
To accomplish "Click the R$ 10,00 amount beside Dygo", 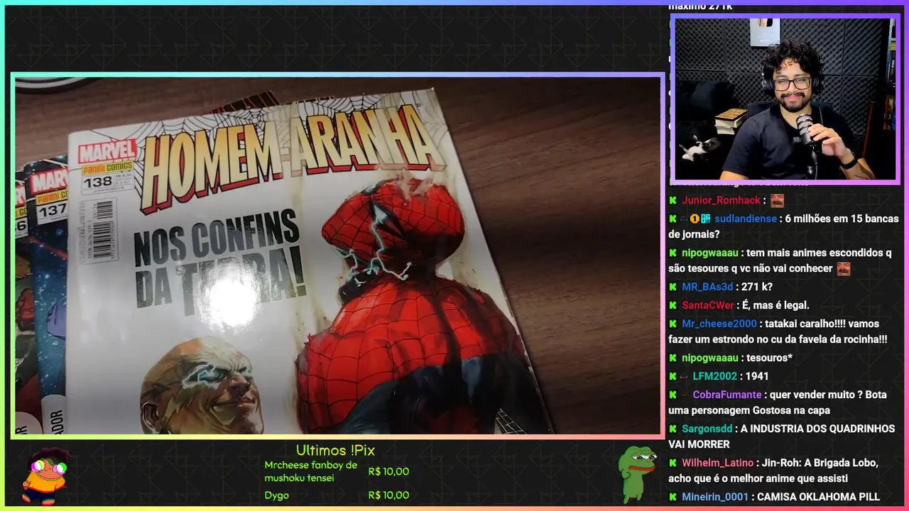I will coord(388,495).
